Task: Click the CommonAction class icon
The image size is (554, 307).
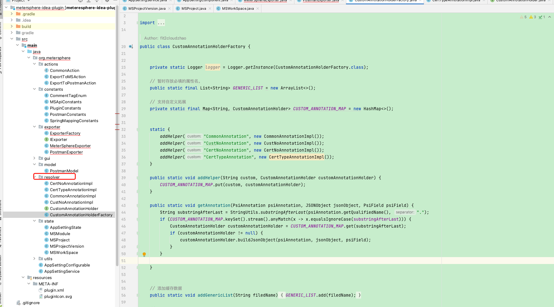Action: tap(47, 70)
